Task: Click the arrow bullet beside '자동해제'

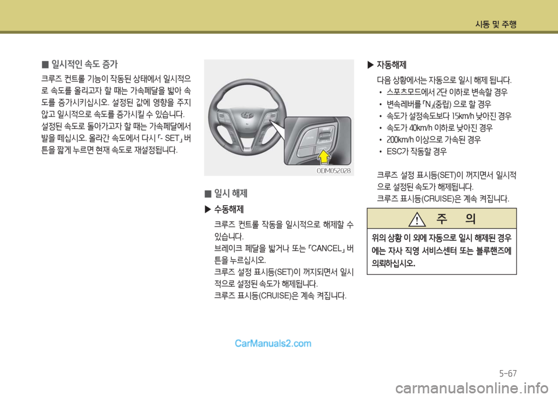Action: point(370,65)
